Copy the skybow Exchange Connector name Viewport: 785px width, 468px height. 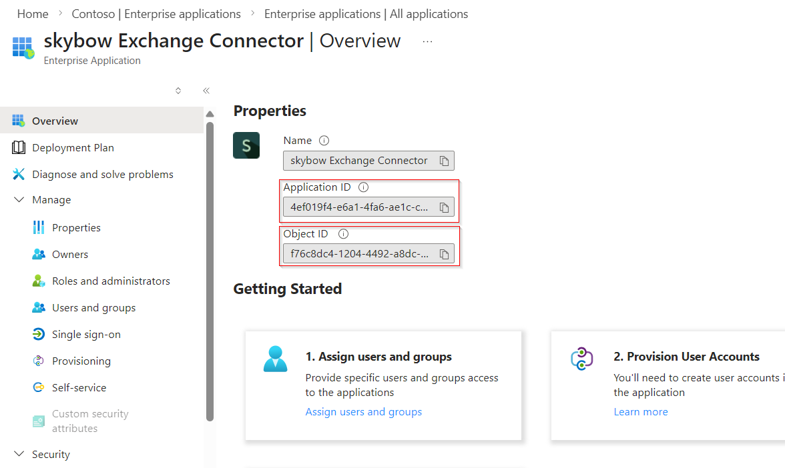click(444, 160)
